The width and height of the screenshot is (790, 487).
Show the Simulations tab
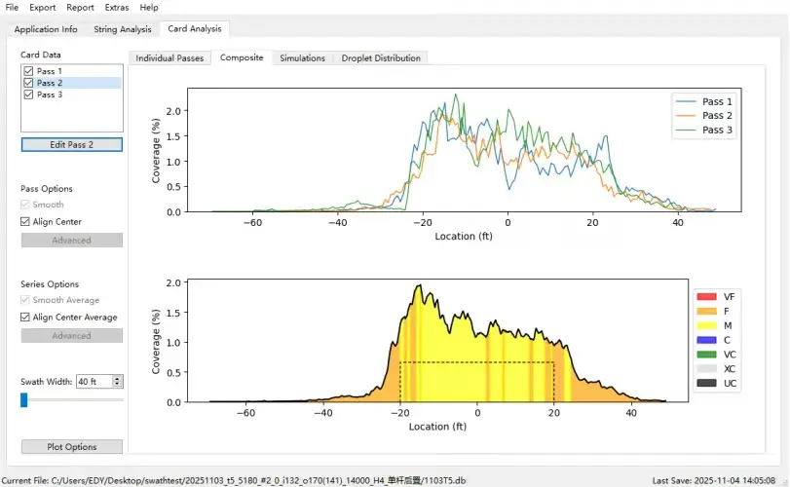[x=302, y=58]
